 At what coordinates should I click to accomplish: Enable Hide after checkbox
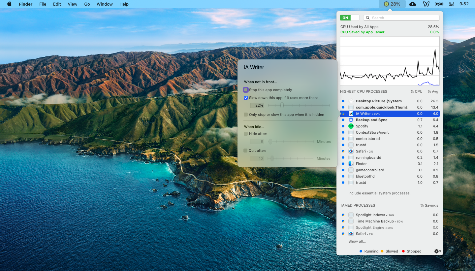[245, 134]
